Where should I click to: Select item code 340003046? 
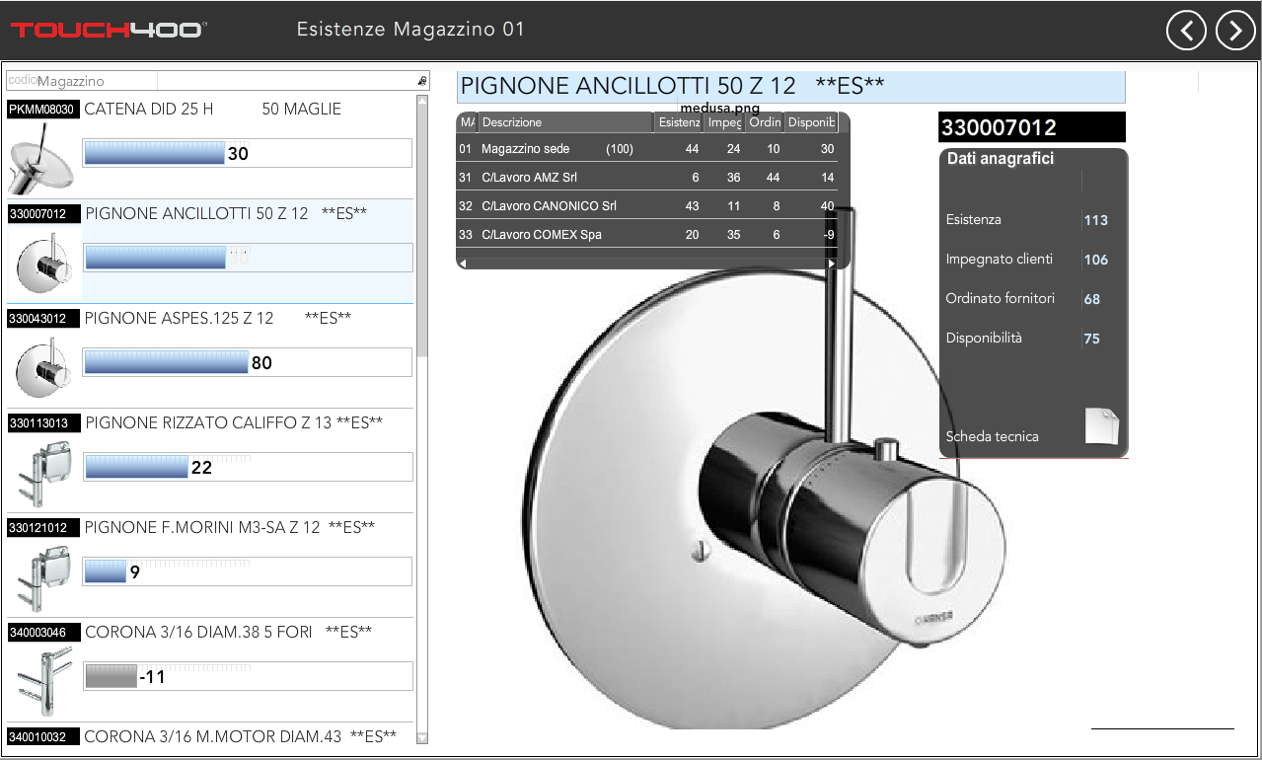(x=43, y=633)
